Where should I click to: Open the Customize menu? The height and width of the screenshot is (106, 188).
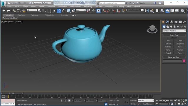(109, 6)
